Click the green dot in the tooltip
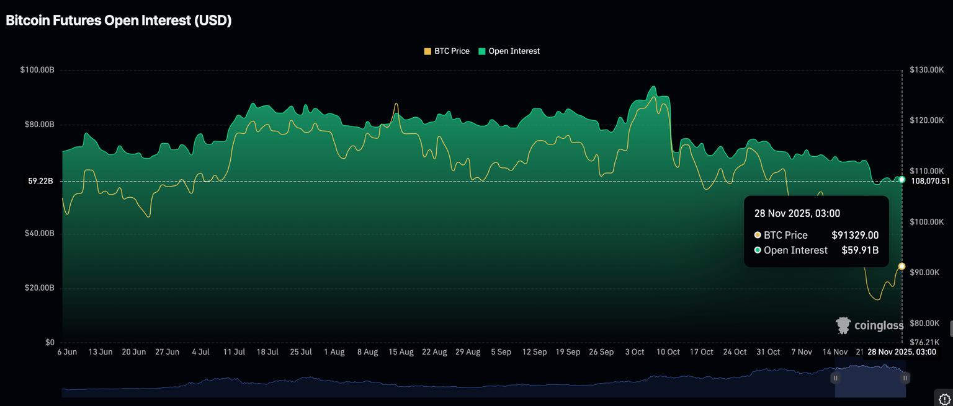953x406 pixels. tap(758, 250)
